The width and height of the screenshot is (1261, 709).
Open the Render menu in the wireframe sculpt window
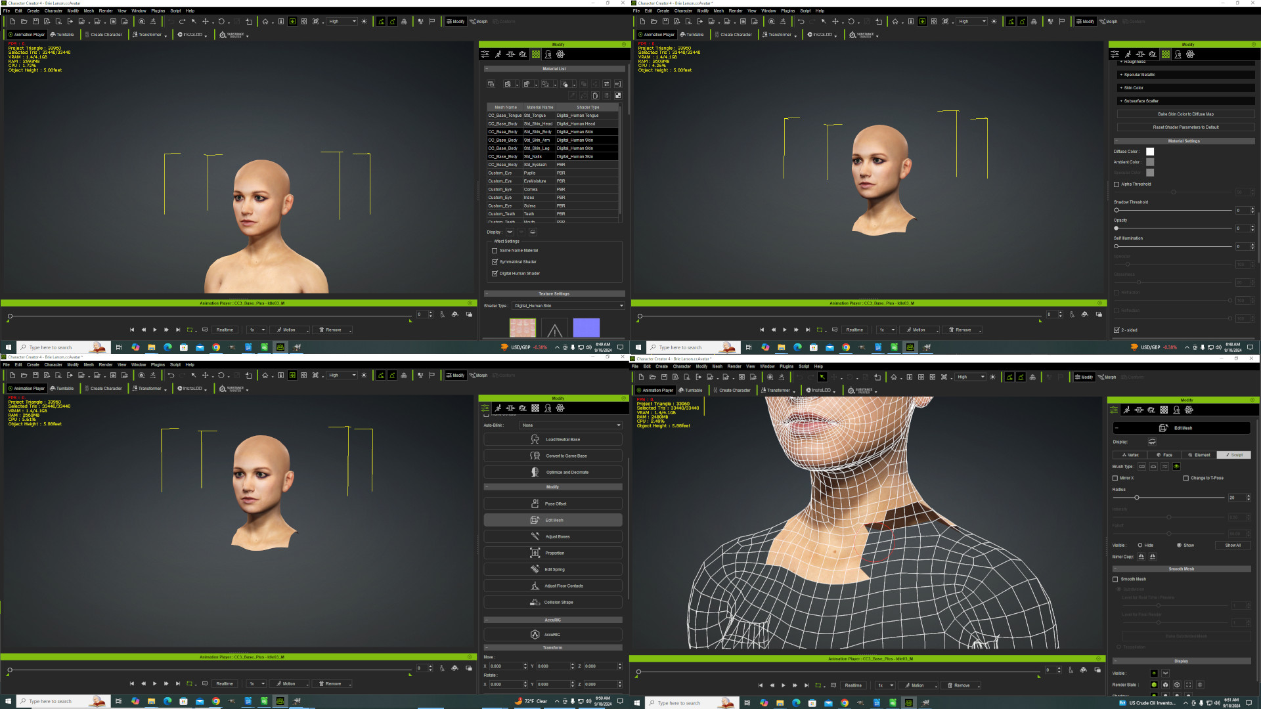coord(734,367)
